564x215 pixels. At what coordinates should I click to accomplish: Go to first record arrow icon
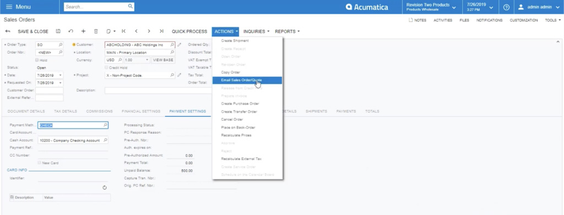click(x=124, y=31)
